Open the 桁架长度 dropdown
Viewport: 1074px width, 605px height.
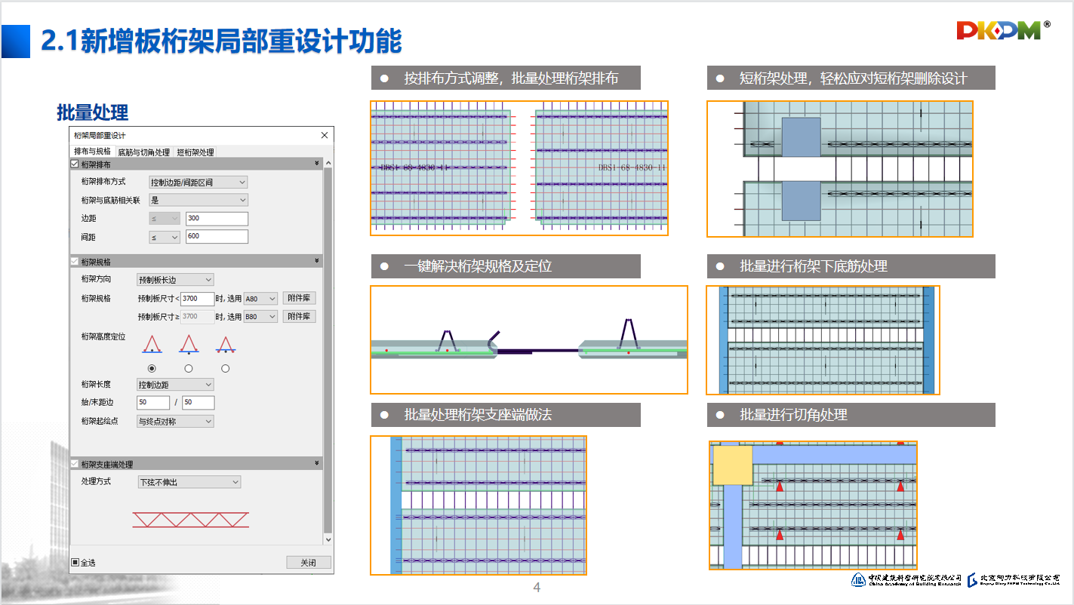[175, 385]
